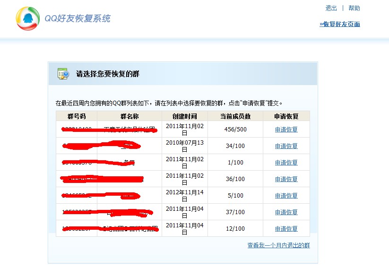
Task: Click the group list search icon
Action: (x=63, y=74)
